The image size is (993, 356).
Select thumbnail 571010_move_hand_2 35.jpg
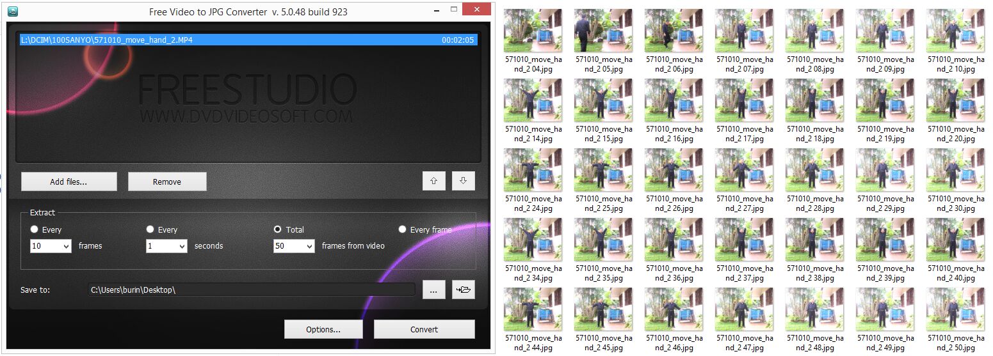point(604,240)
